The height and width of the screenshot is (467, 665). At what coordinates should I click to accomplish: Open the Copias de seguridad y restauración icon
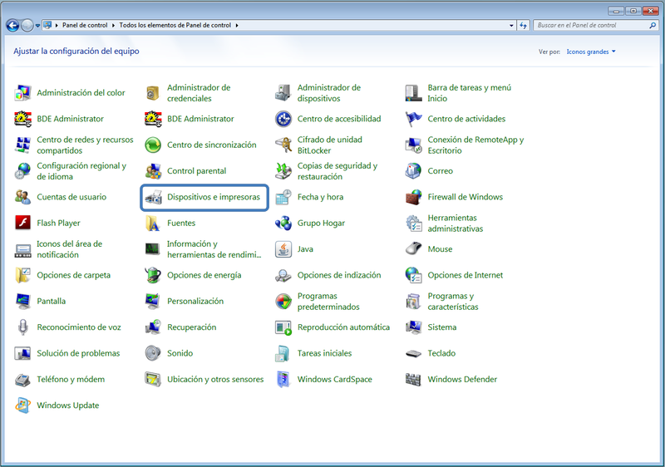[283, 171]
